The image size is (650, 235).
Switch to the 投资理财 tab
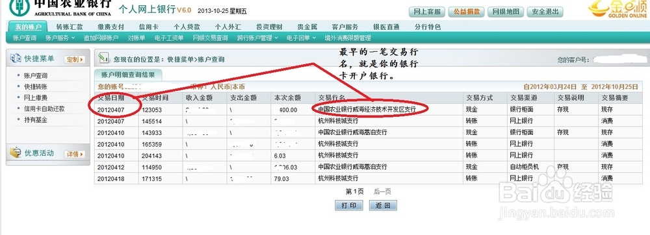tap(269, 27)
